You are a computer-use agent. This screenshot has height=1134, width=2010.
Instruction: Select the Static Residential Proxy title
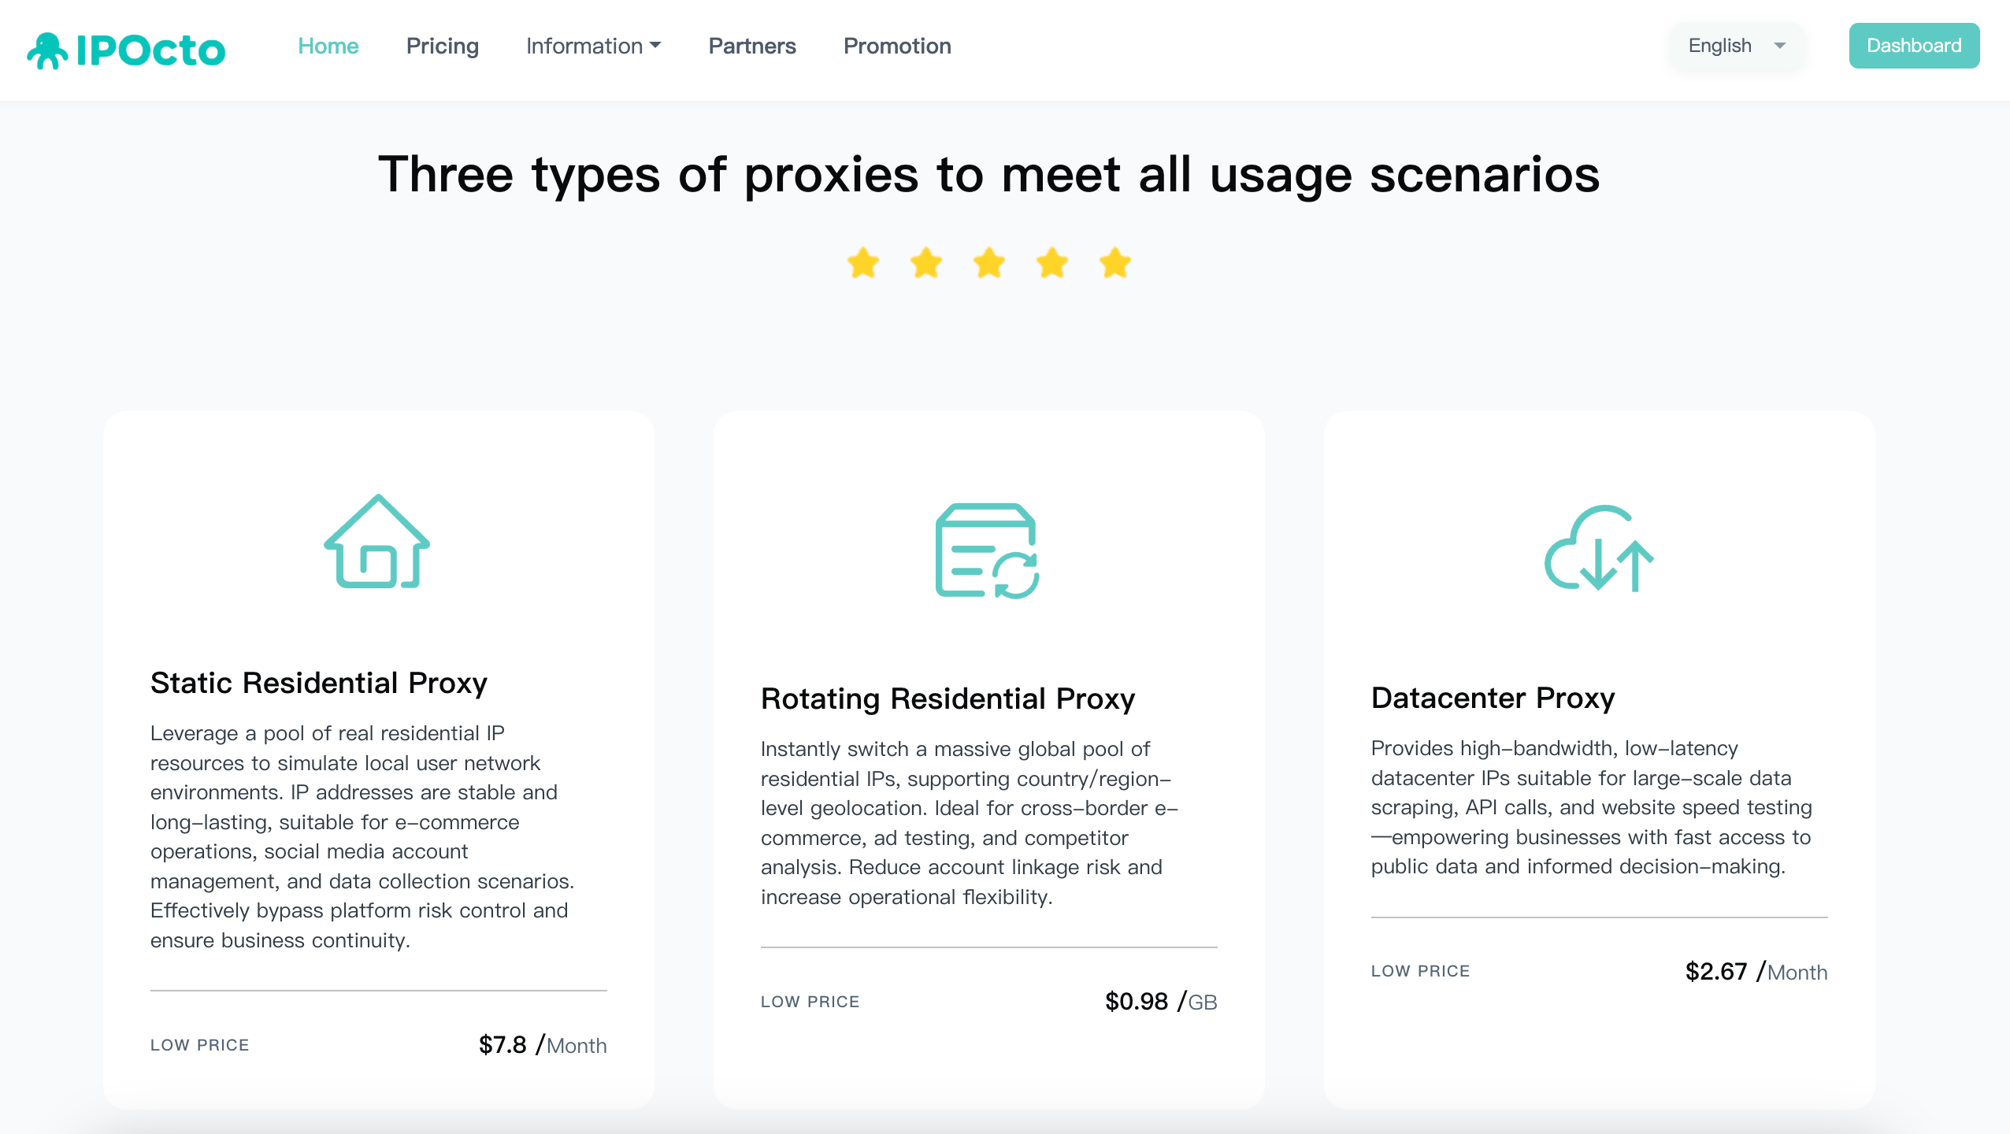click(x=319, y=683)
